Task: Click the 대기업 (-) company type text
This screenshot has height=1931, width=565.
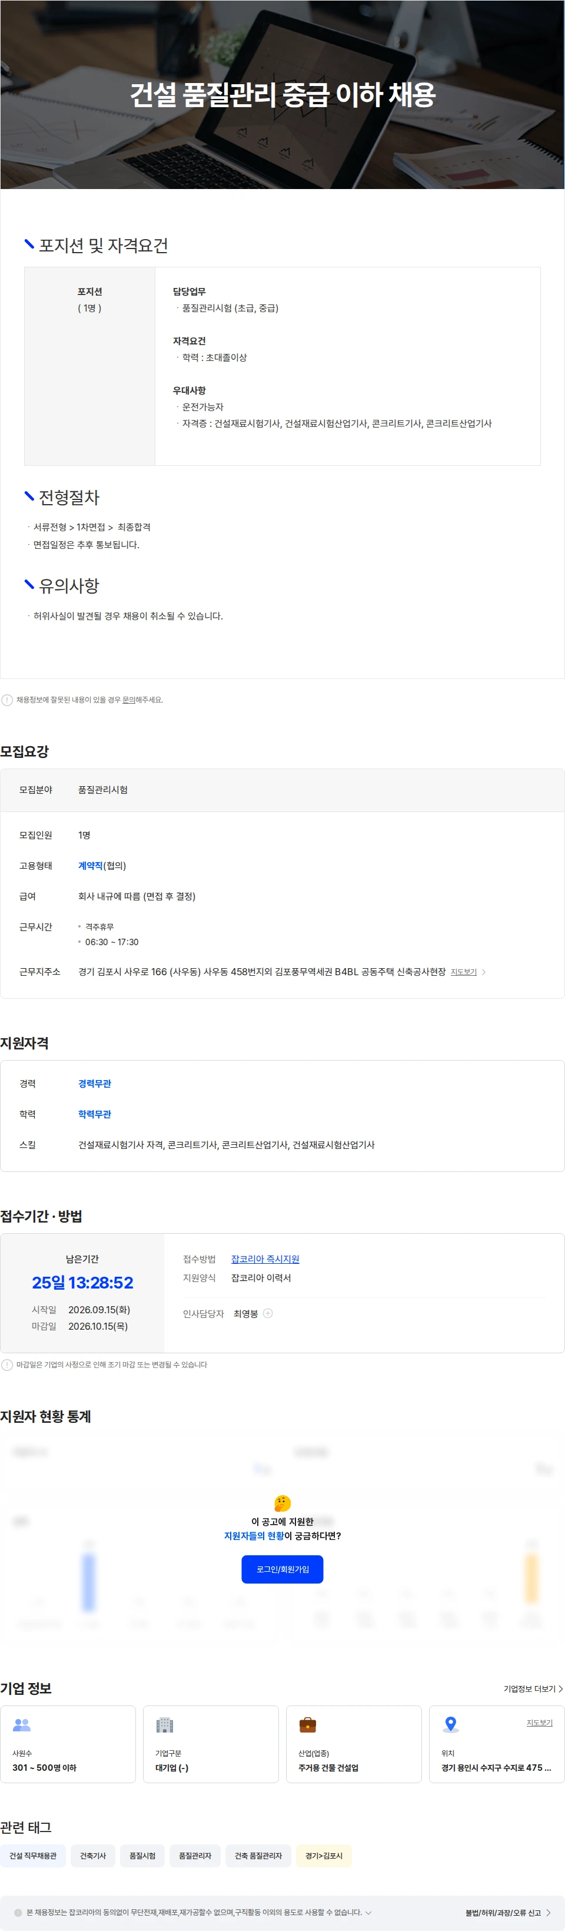Action: click(172, 1767)
